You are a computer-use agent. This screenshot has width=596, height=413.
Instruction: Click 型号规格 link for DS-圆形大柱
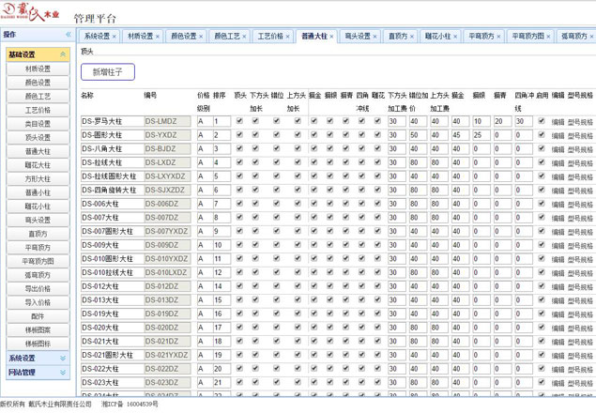pyautogui.click(x=580, y=136)
